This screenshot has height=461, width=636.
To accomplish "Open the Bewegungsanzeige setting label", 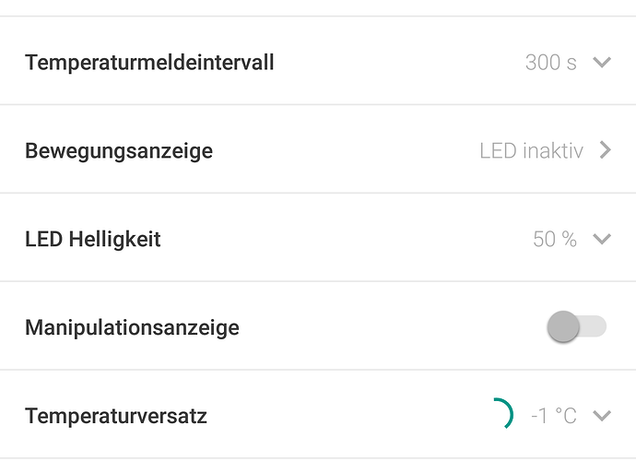I will pyautogui.click(x=119, y=150).
